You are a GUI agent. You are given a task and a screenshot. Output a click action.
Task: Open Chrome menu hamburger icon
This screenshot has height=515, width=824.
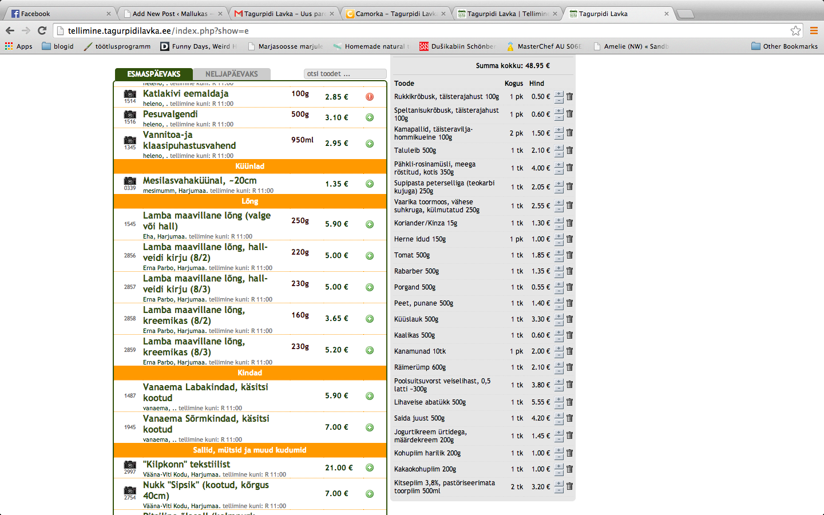tap(814, 31)
